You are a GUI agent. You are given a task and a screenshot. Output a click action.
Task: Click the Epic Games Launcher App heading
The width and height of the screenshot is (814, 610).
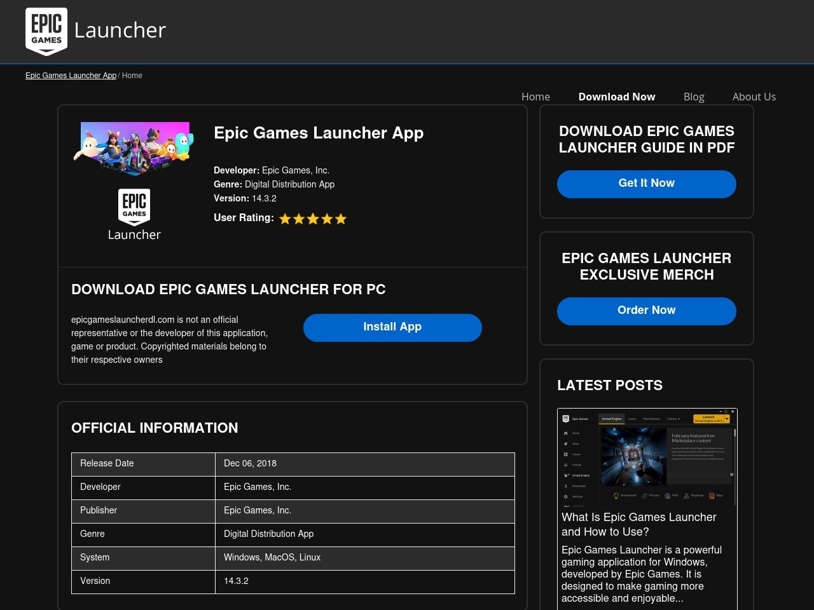(x=319, y=133)
